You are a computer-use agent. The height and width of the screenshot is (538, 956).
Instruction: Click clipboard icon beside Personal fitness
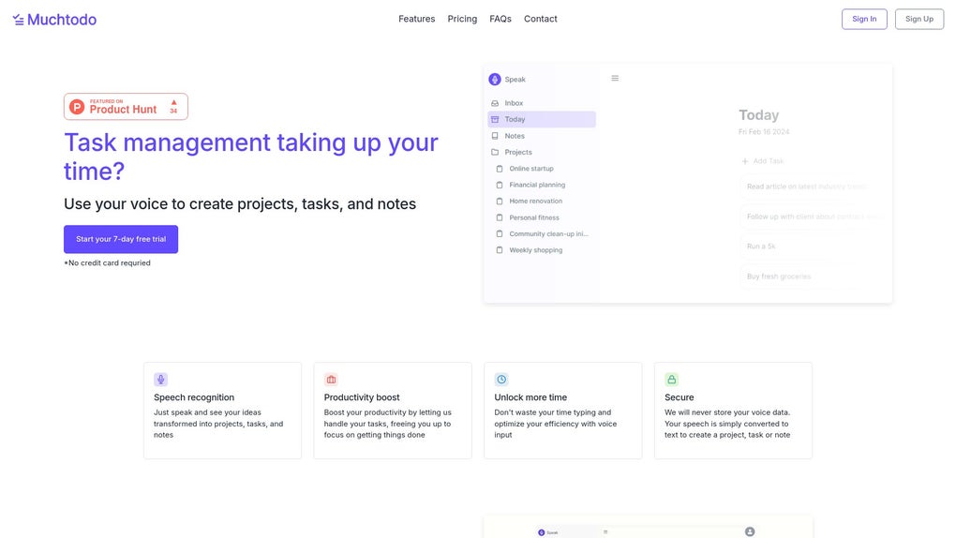500,217
